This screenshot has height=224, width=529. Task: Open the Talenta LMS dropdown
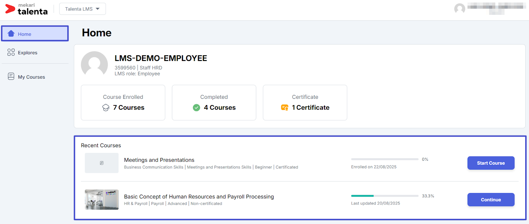[82, 9]
